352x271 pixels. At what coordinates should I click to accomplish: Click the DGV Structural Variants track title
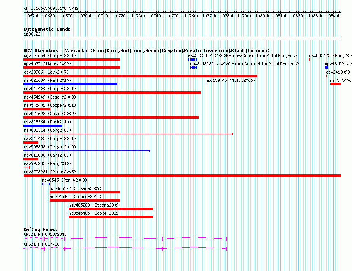coord(147,51)
